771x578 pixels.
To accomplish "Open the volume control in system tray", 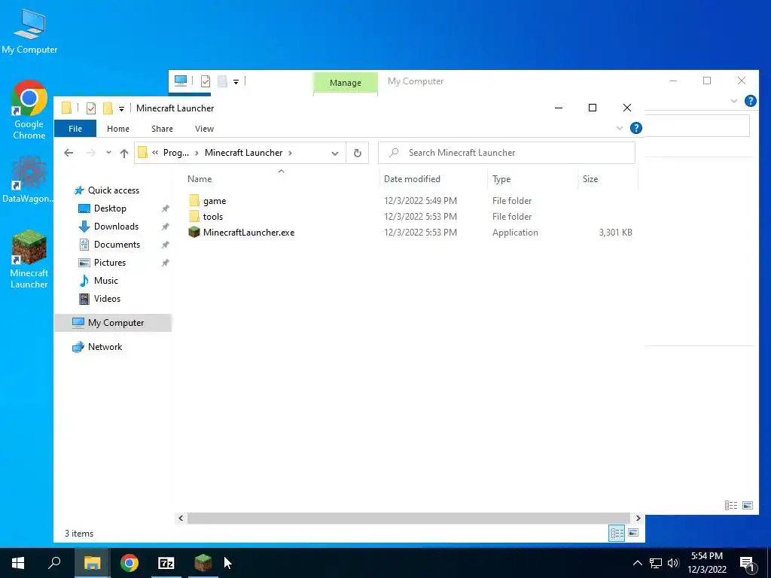I will click(x=673, y=563).
